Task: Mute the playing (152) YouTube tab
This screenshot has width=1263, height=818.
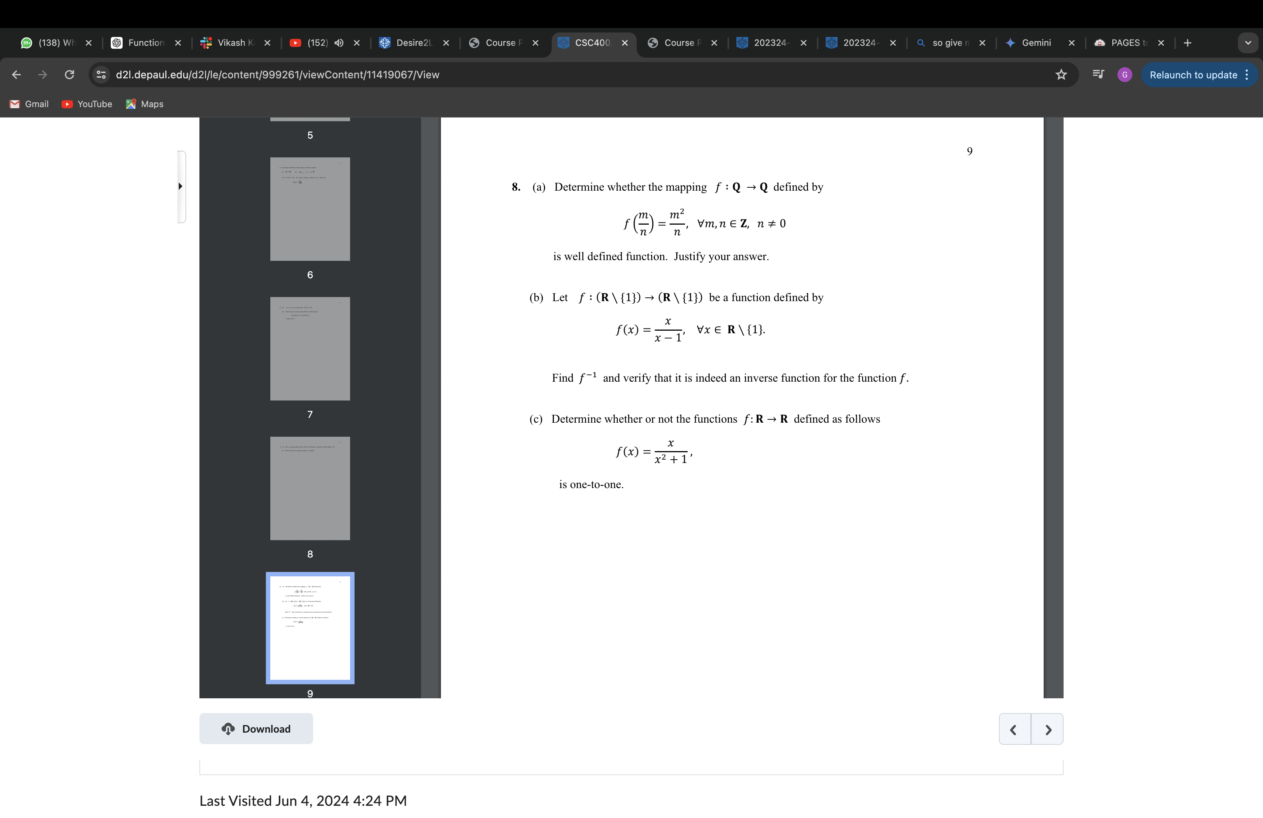Action: pyautogui.click(x=339, y=43)
